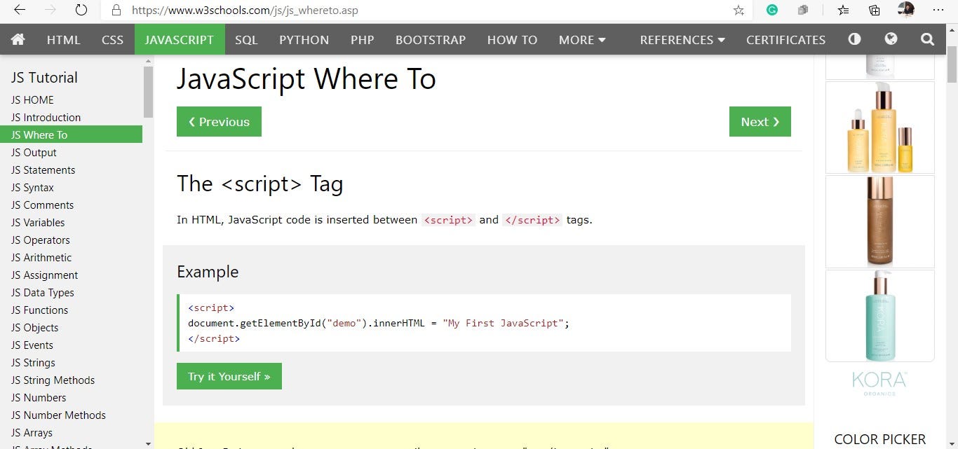Open the MORE dropdown menu
Viewport: 958px width, 449px height.
pyautogui.click(x=581, y=39)
